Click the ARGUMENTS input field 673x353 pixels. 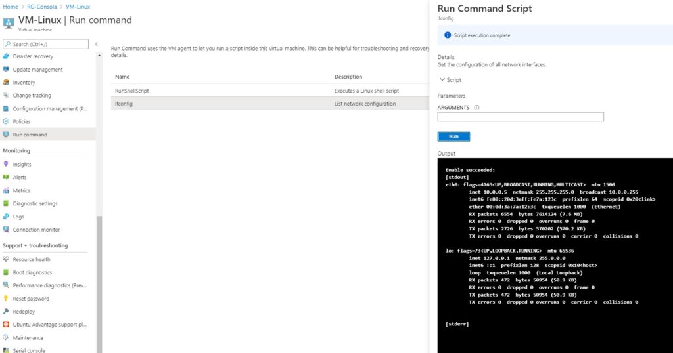click(521, 117)
